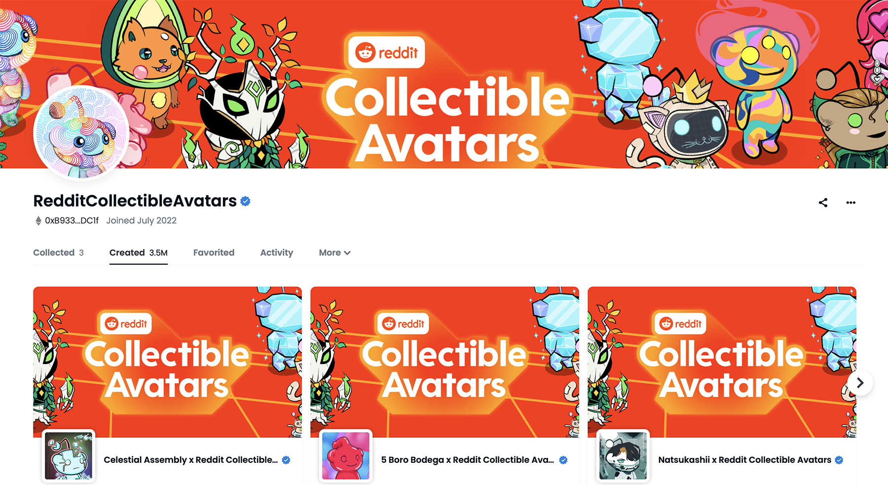The height and width of the screenshot is (485, 888).
Task: Click the Celestial Assembly collection thumbnail
Action: pyautogui.click(x=69, y=456)
